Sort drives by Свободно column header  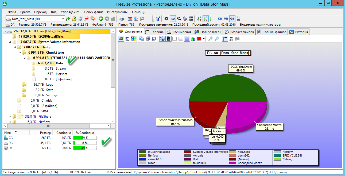coord(63,133)
